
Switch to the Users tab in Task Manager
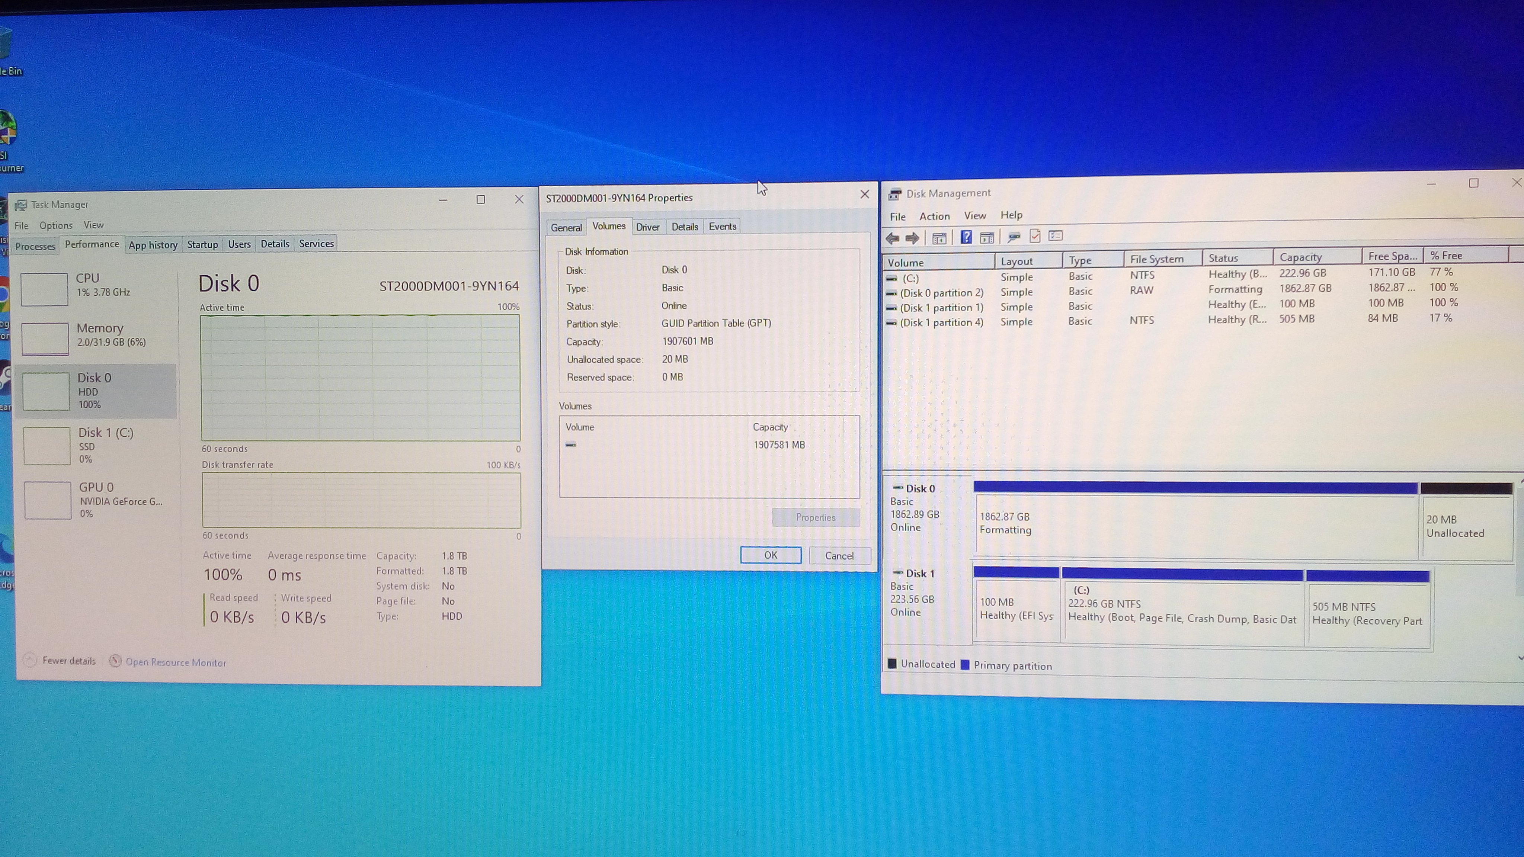239,244
